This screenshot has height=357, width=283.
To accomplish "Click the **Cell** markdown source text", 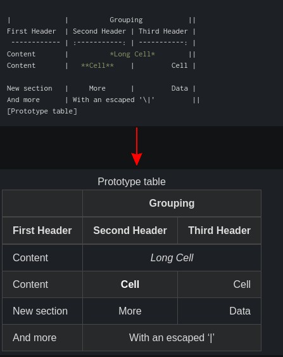I will point(97,65).
